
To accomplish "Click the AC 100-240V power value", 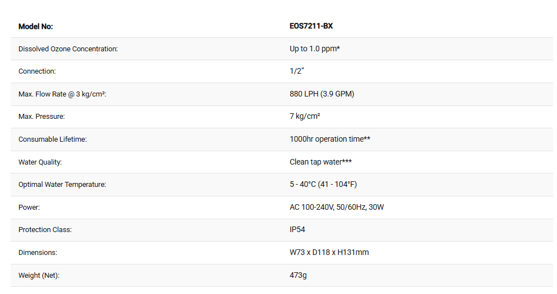I will pos(337,208).
